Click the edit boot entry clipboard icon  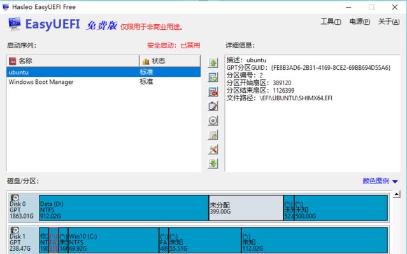[213, 106]
